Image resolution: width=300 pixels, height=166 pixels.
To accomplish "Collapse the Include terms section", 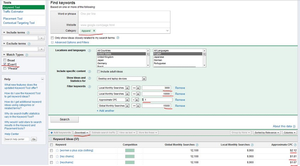I will [4, 33].
